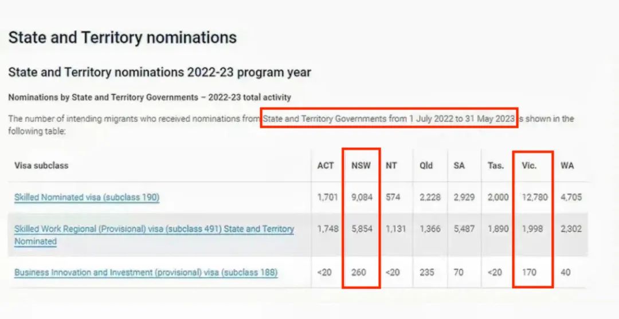Viewport: 619px width, 319px height.
Task: Open the Skilled Work Regional (subclass 491) link
Action: click(x=154, y=229)
